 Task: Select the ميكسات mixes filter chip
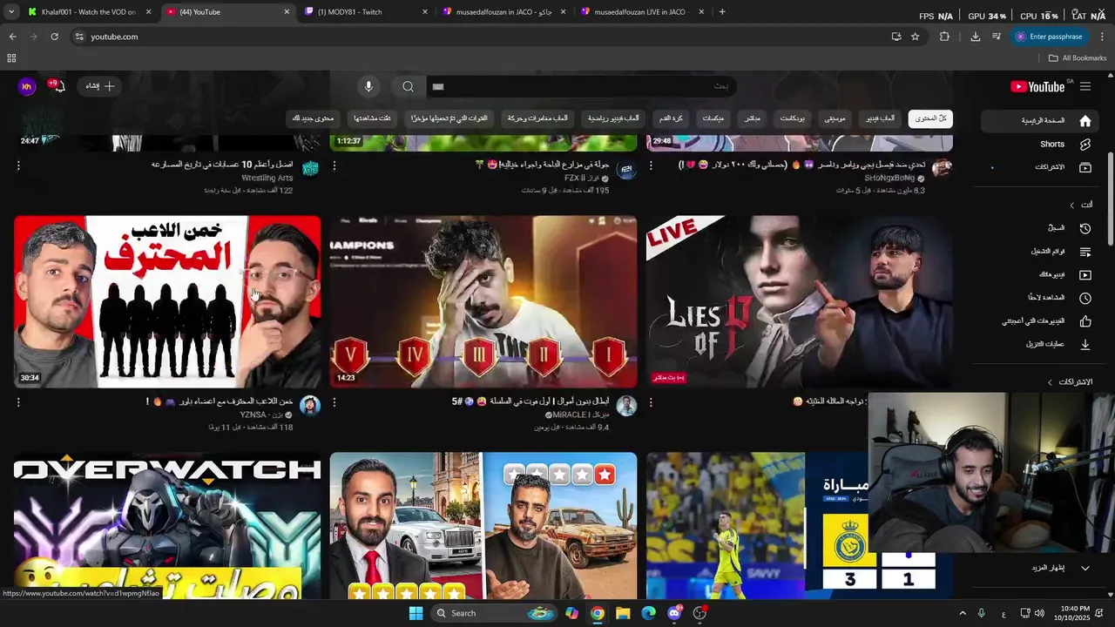click(x=713, y=118)
